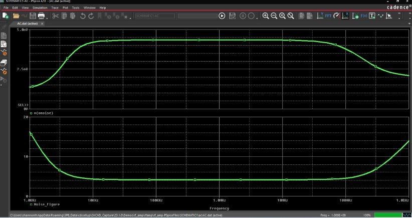Toggle log Y axis scaling
This screenshot has height=218, width=412.
(x=320, y=16)
